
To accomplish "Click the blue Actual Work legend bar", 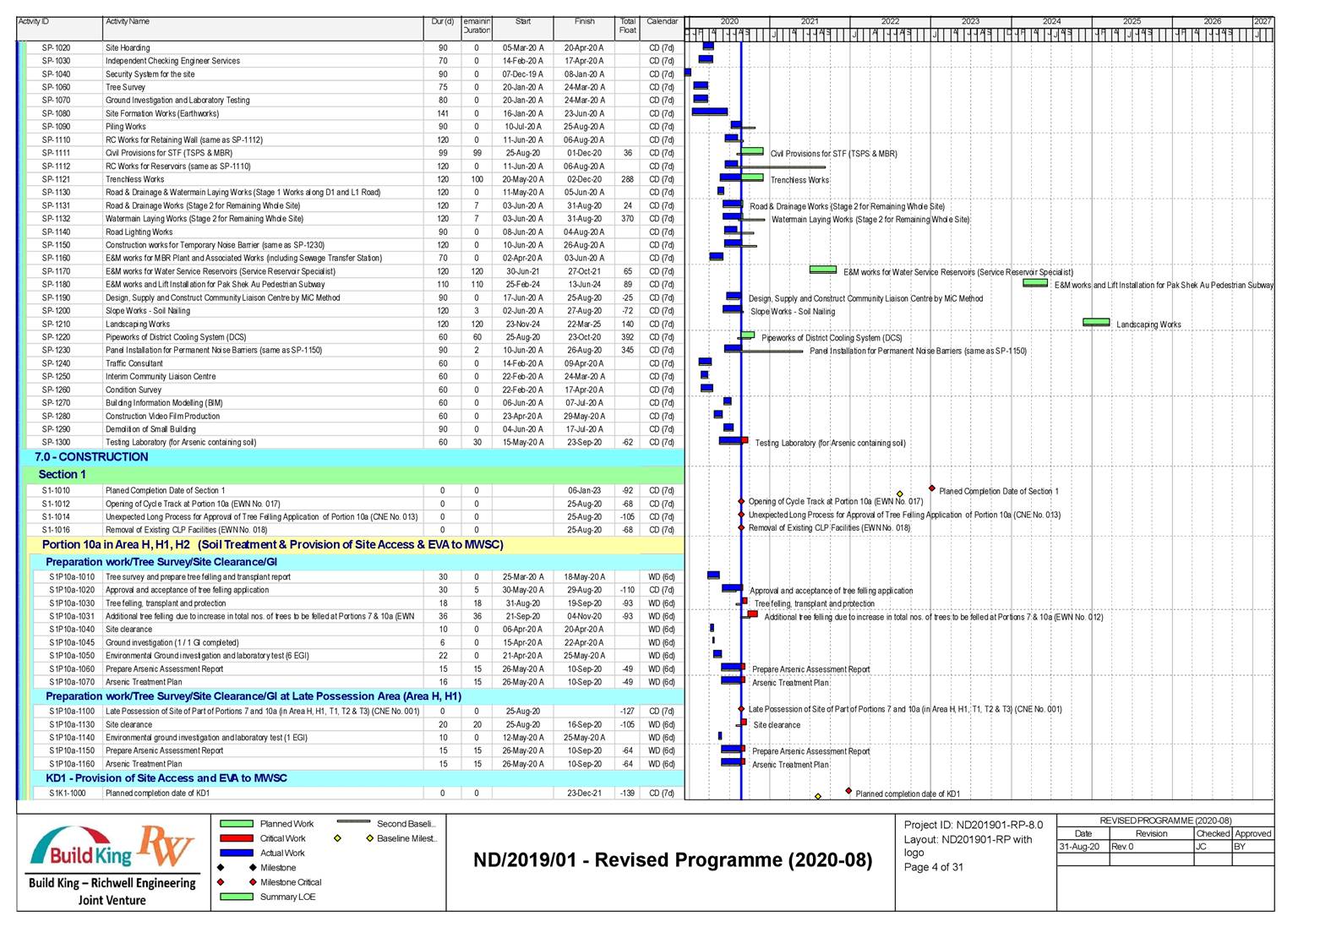I will (x=236, y=853).
